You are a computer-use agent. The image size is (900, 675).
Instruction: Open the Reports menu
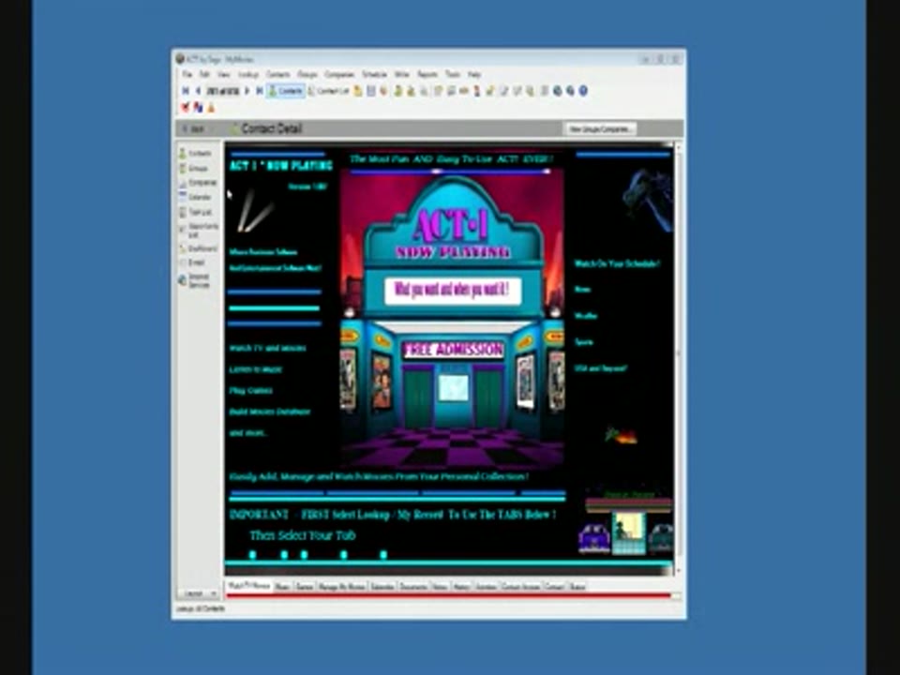[x=427, y=74]
